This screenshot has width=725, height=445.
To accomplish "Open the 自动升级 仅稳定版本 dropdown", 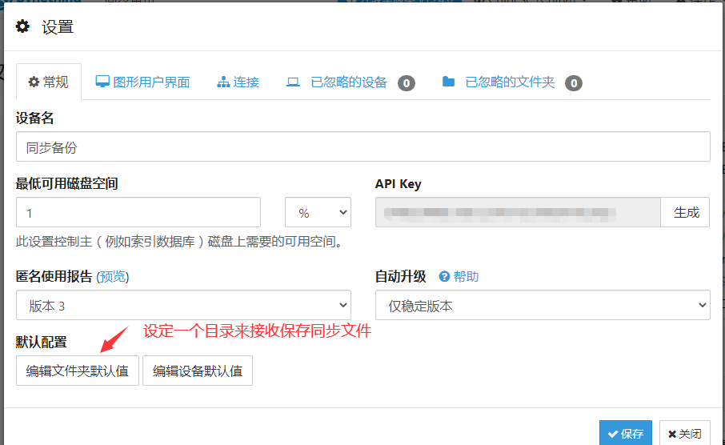I will point(542,306).
